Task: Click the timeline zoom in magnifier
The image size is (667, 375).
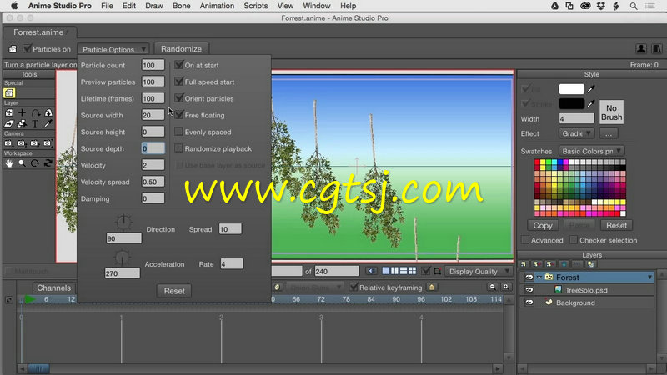Action: click(x=506, y=287)
